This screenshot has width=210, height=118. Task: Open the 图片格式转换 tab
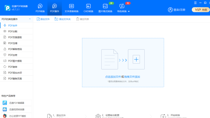coord(105,8)
